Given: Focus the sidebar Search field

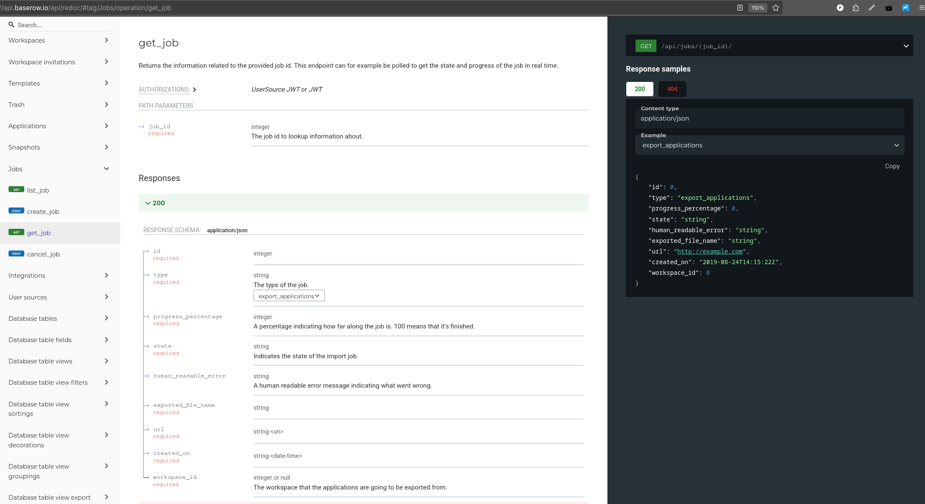Looking at the screenshot, I should 60,25.
